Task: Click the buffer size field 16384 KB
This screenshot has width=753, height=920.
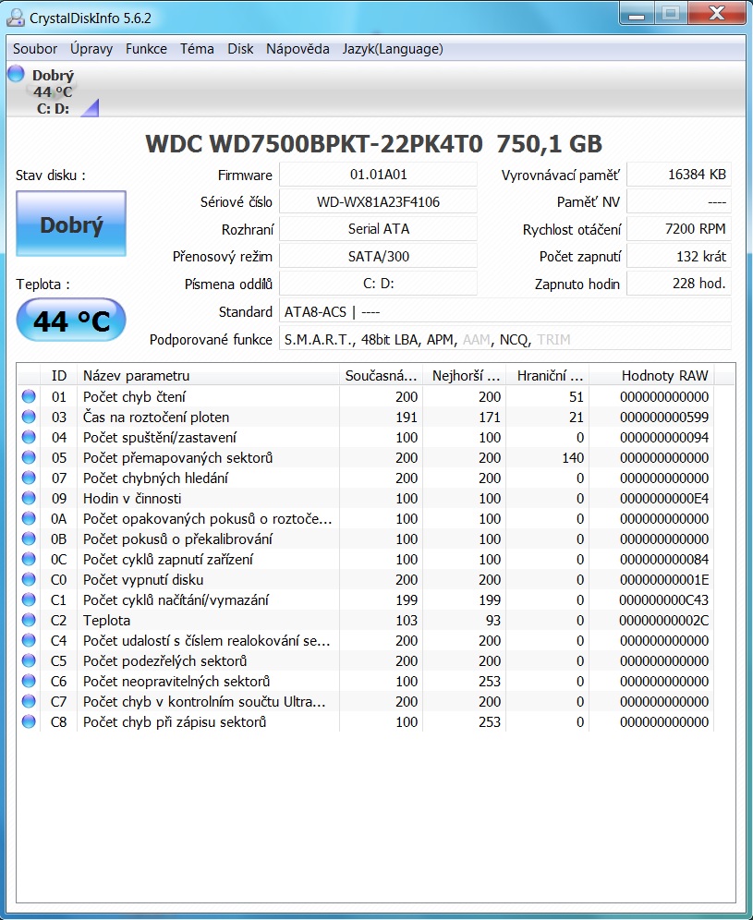Action: click(679, 175)
